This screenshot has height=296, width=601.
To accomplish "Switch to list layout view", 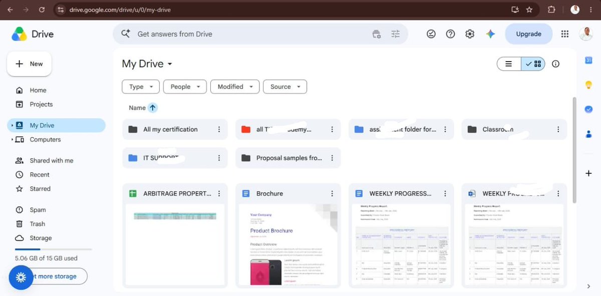I will [509, 64].
